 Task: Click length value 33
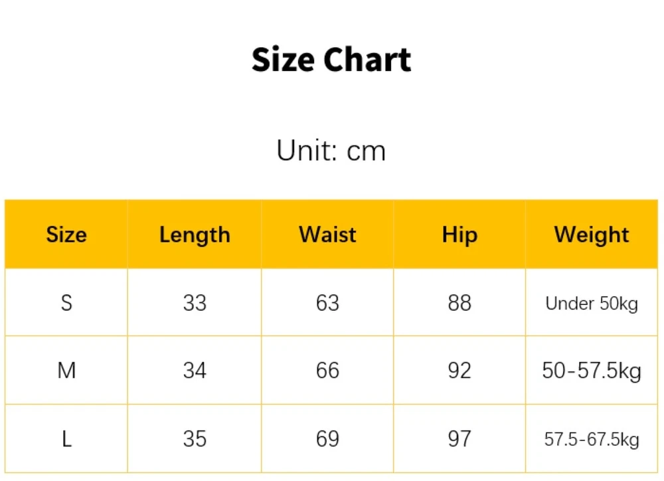(x=195, y=303)
